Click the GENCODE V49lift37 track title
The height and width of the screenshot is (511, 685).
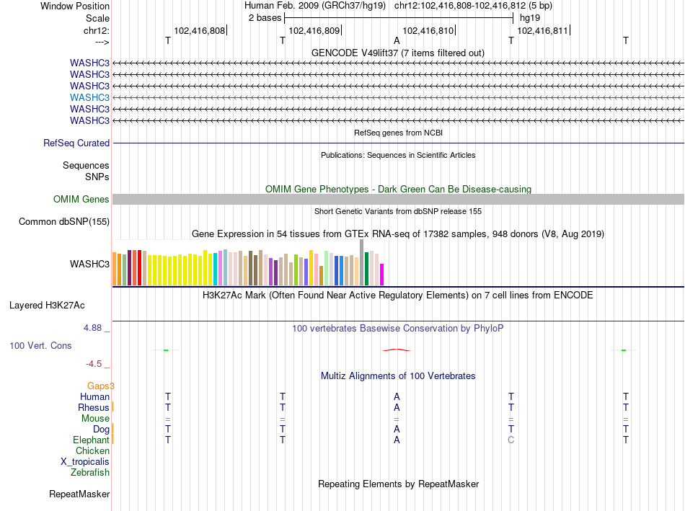click(398, 53)
